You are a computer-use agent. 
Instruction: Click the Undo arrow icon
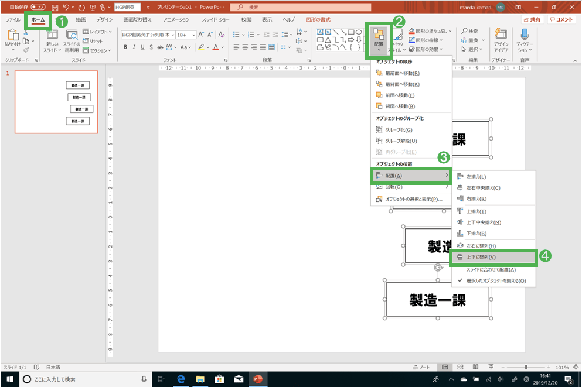pos(66,8)
